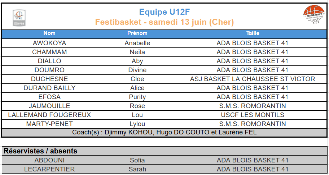Viewport: 329px width, 175px height.
Task: Select the Réservistes / absents header cell
Action: 90,151
